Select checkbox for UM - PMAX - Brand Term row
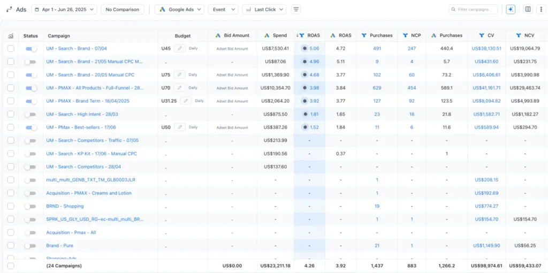Viewport: 548px width, 273px height. [11, 101]
